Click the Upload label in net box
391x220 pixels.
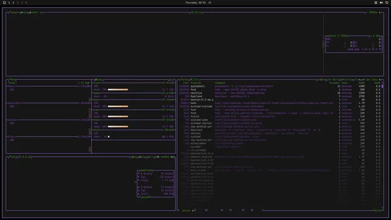tap(145, 197)
